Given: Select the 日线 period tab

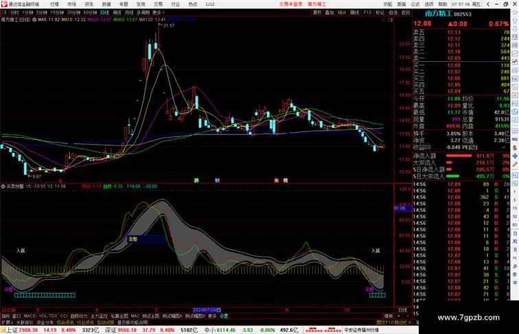Looking at the screenshot, I should [104, 12].
